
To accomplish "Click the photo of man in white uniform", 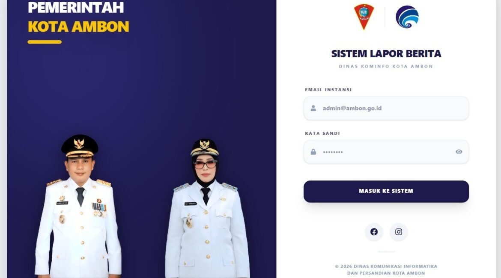I will 78,207.
